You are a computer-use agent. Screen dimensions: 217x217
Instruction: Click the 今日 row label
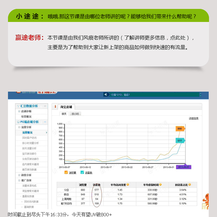(66, 190)
